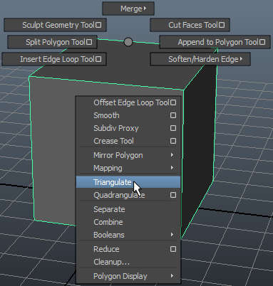273x286 pixels.
Task: Open Subdiv Proxy options box
Action: [x=173, y=128]
